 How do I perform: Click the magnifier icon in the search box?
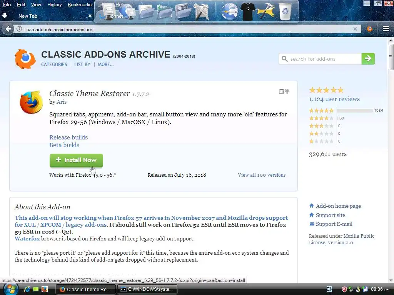tap(284, 59)
